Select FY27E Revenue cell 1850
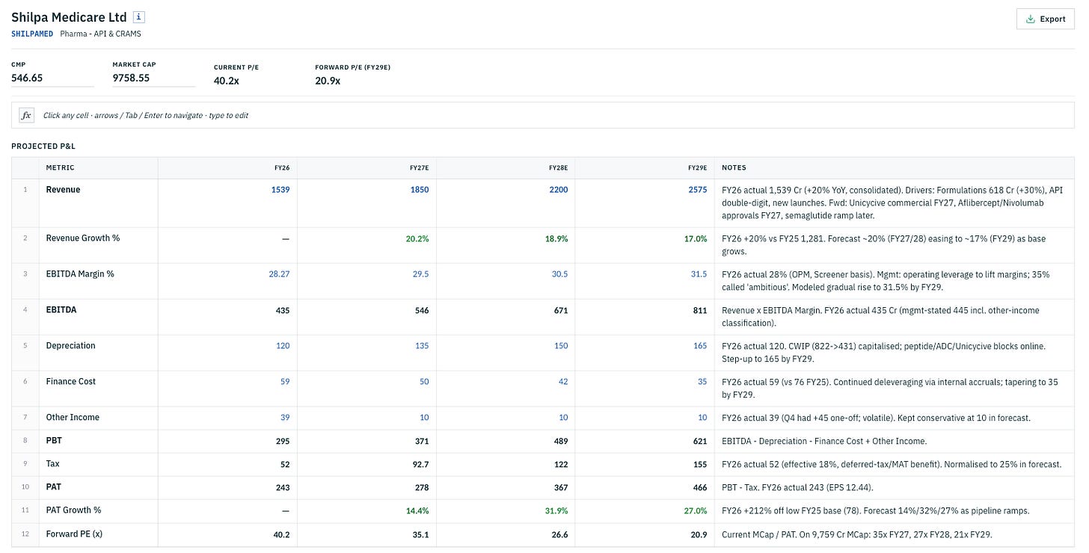This screenshot has height=553, width=1089. (x=366, y=203)
